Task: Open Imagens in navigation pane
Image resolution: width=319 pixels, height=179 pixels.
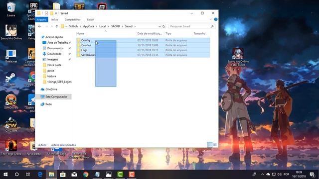Action: coord(52,59)
